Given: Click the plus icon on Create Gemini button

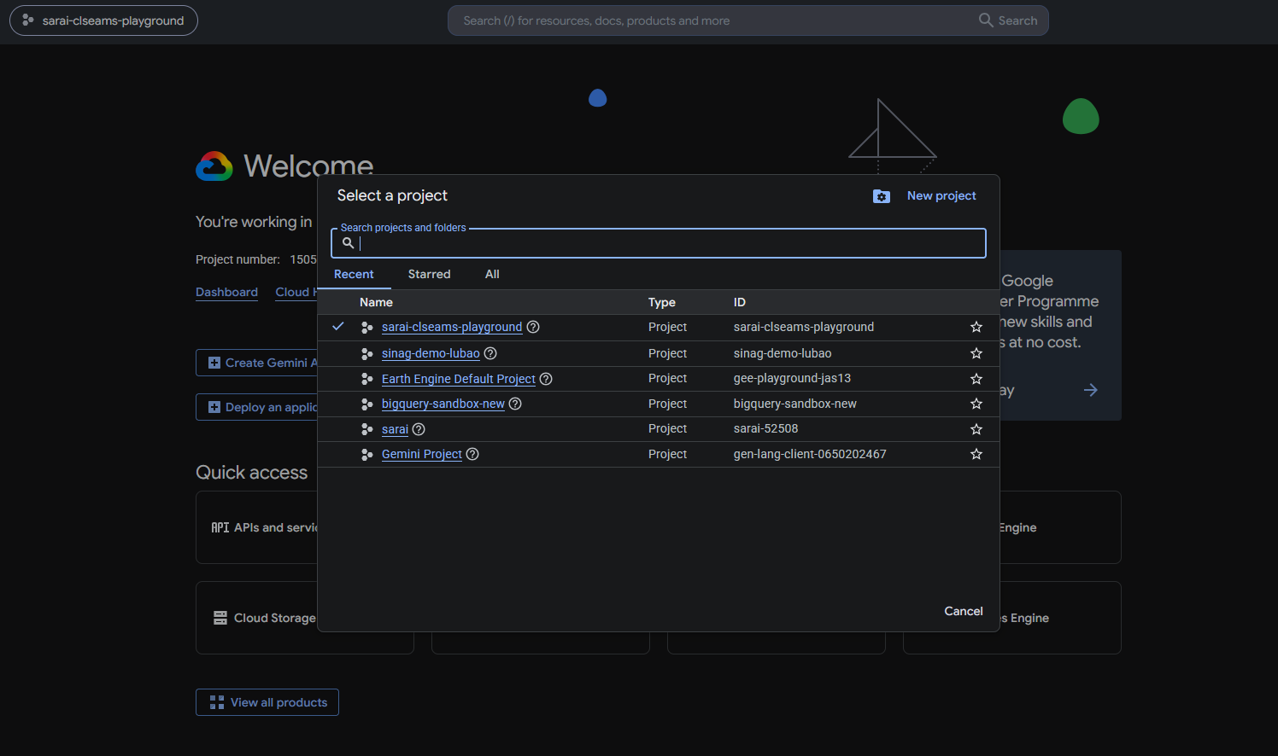Looking at the screenshot, I should point(214,363).
